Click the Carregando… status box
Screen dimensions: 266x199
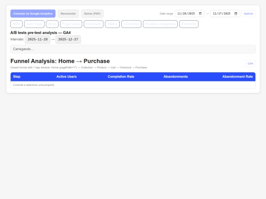[133, 49]
